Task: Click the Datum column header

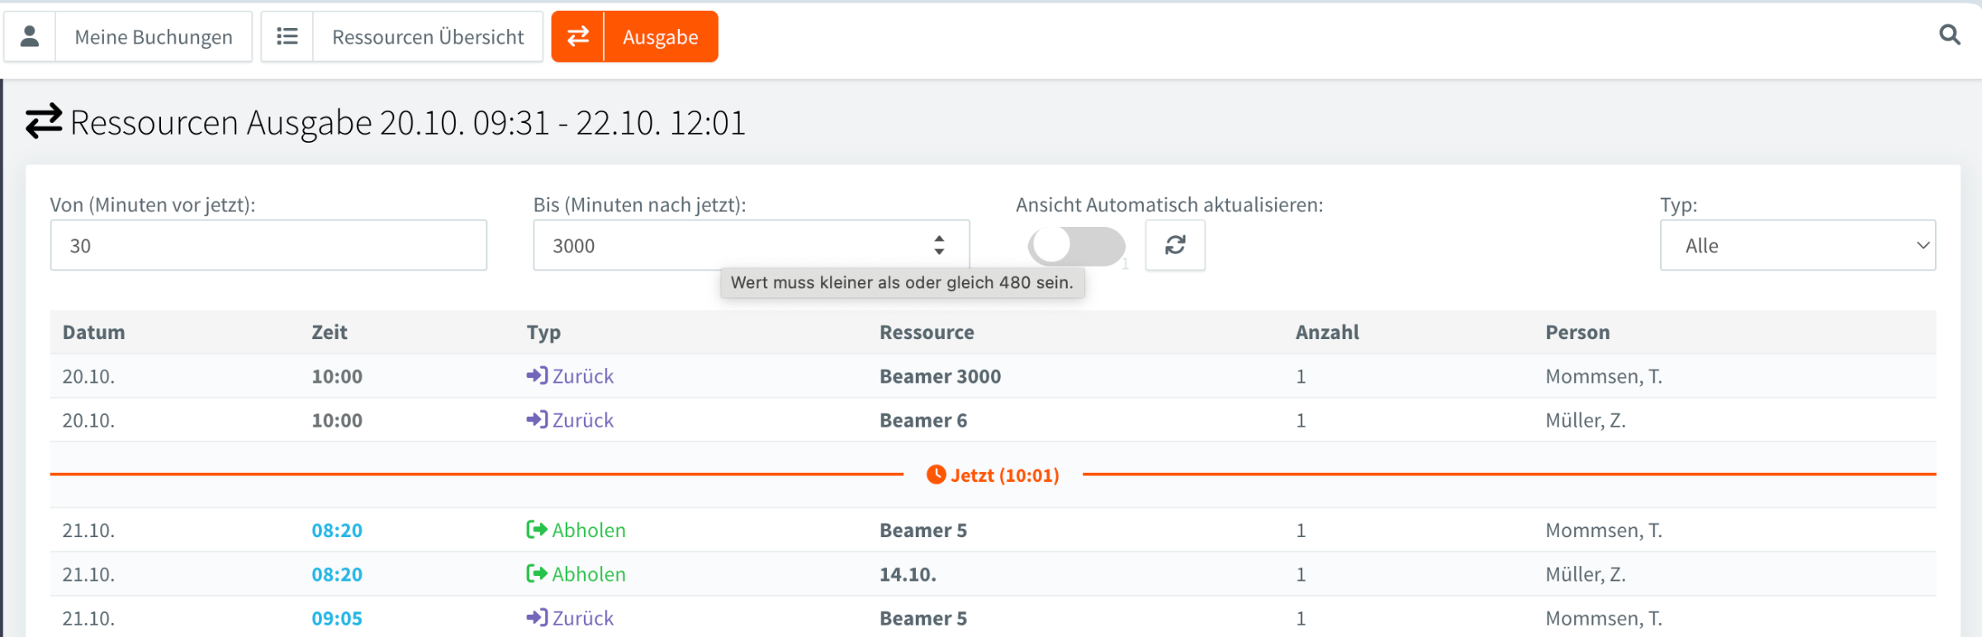Action: click(x=93, y=333)
